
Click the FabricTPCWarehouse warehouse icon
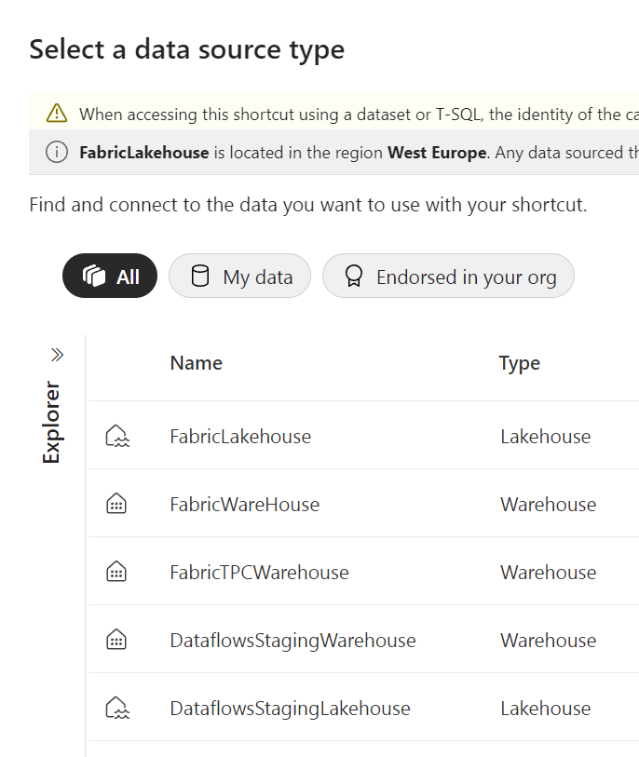116,572
